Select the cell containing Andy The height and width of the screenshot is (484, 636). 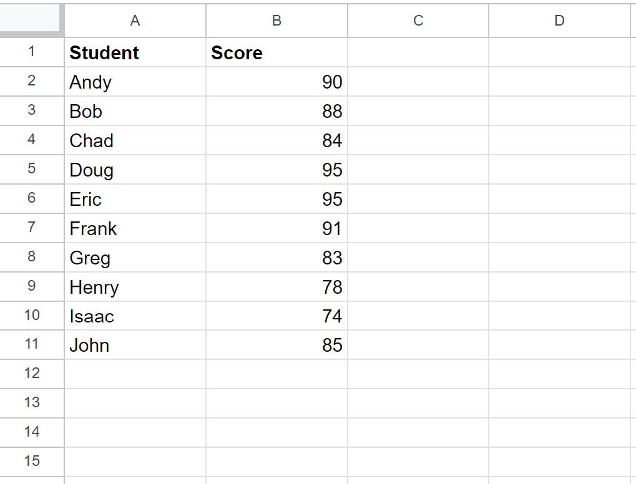(x=134, y=82)
